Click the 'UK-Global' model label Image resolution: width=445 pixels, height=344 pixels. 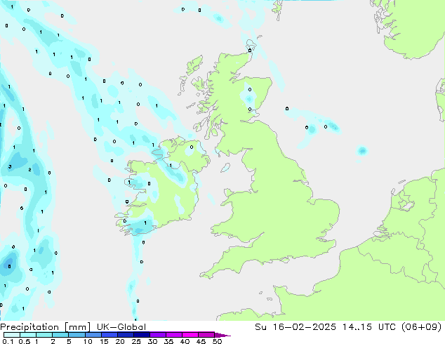point(121,327)
